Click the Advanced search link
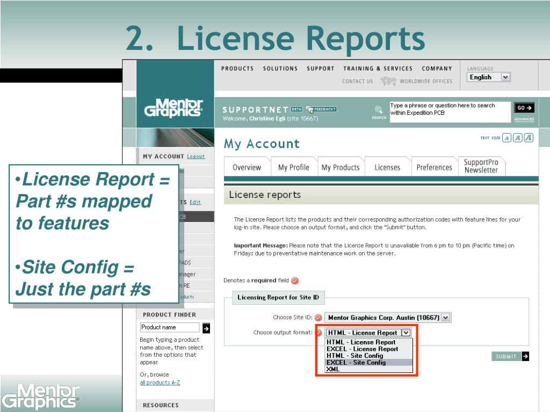 (524, 119)
